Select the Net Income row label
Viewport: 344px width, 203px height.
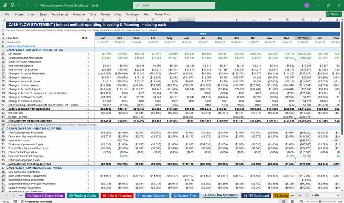[x=15, y=54]
